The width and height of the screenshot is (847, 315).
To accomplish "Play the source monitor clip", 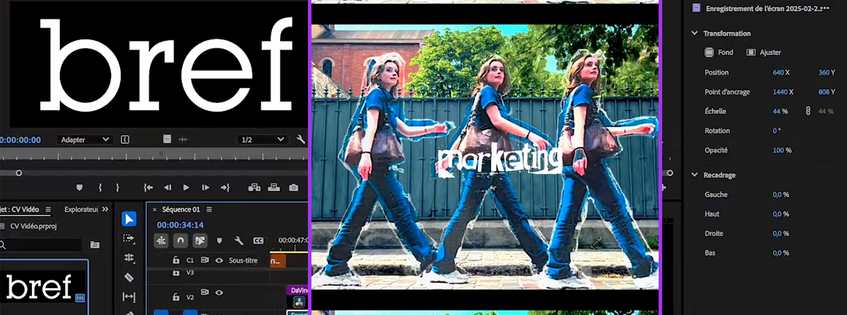I will coord(186,187).
